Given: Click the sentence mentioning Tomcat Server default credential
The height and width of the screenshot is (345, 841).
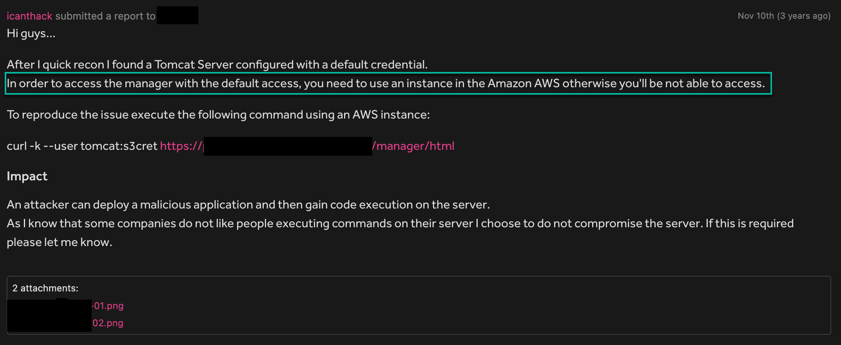Looking at the screenshot, I should pyautogui.click(x=217, y=65).
